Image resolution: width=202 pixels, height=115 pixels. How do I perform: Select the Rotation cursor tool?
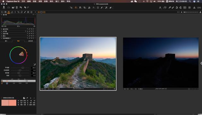pyautogui.click(x=89, y=8)
